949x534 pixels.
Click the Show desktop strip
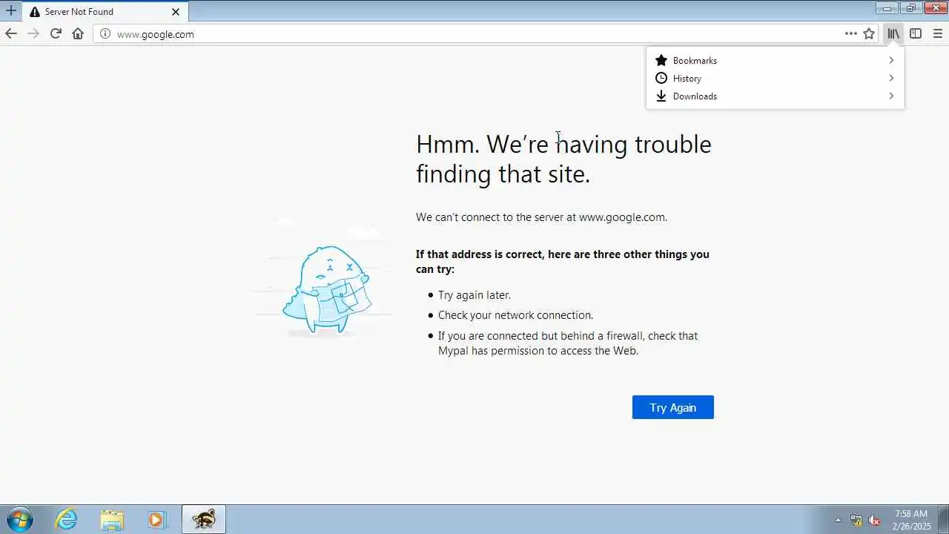(x=943, y=519)
